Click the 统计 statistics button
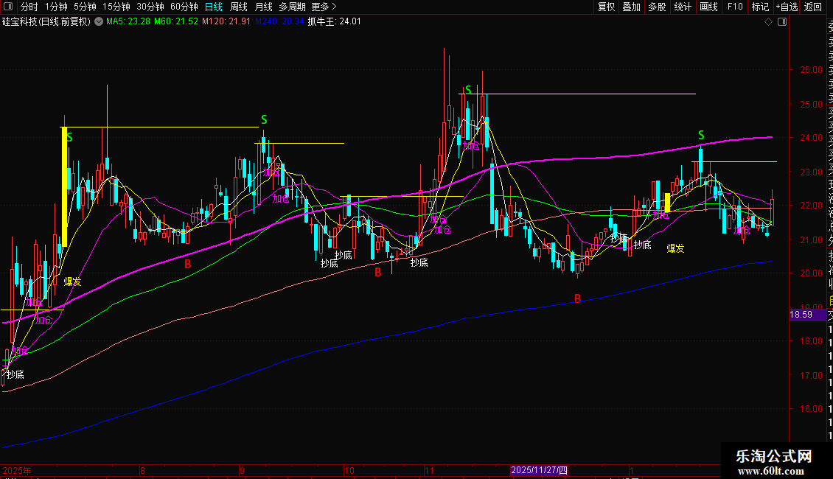The image size is (833, 479). tap(683, 7)
